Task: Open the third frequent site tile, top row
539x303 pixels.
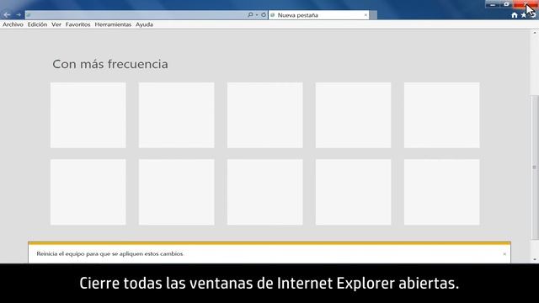Action: [x=265, y=115]
